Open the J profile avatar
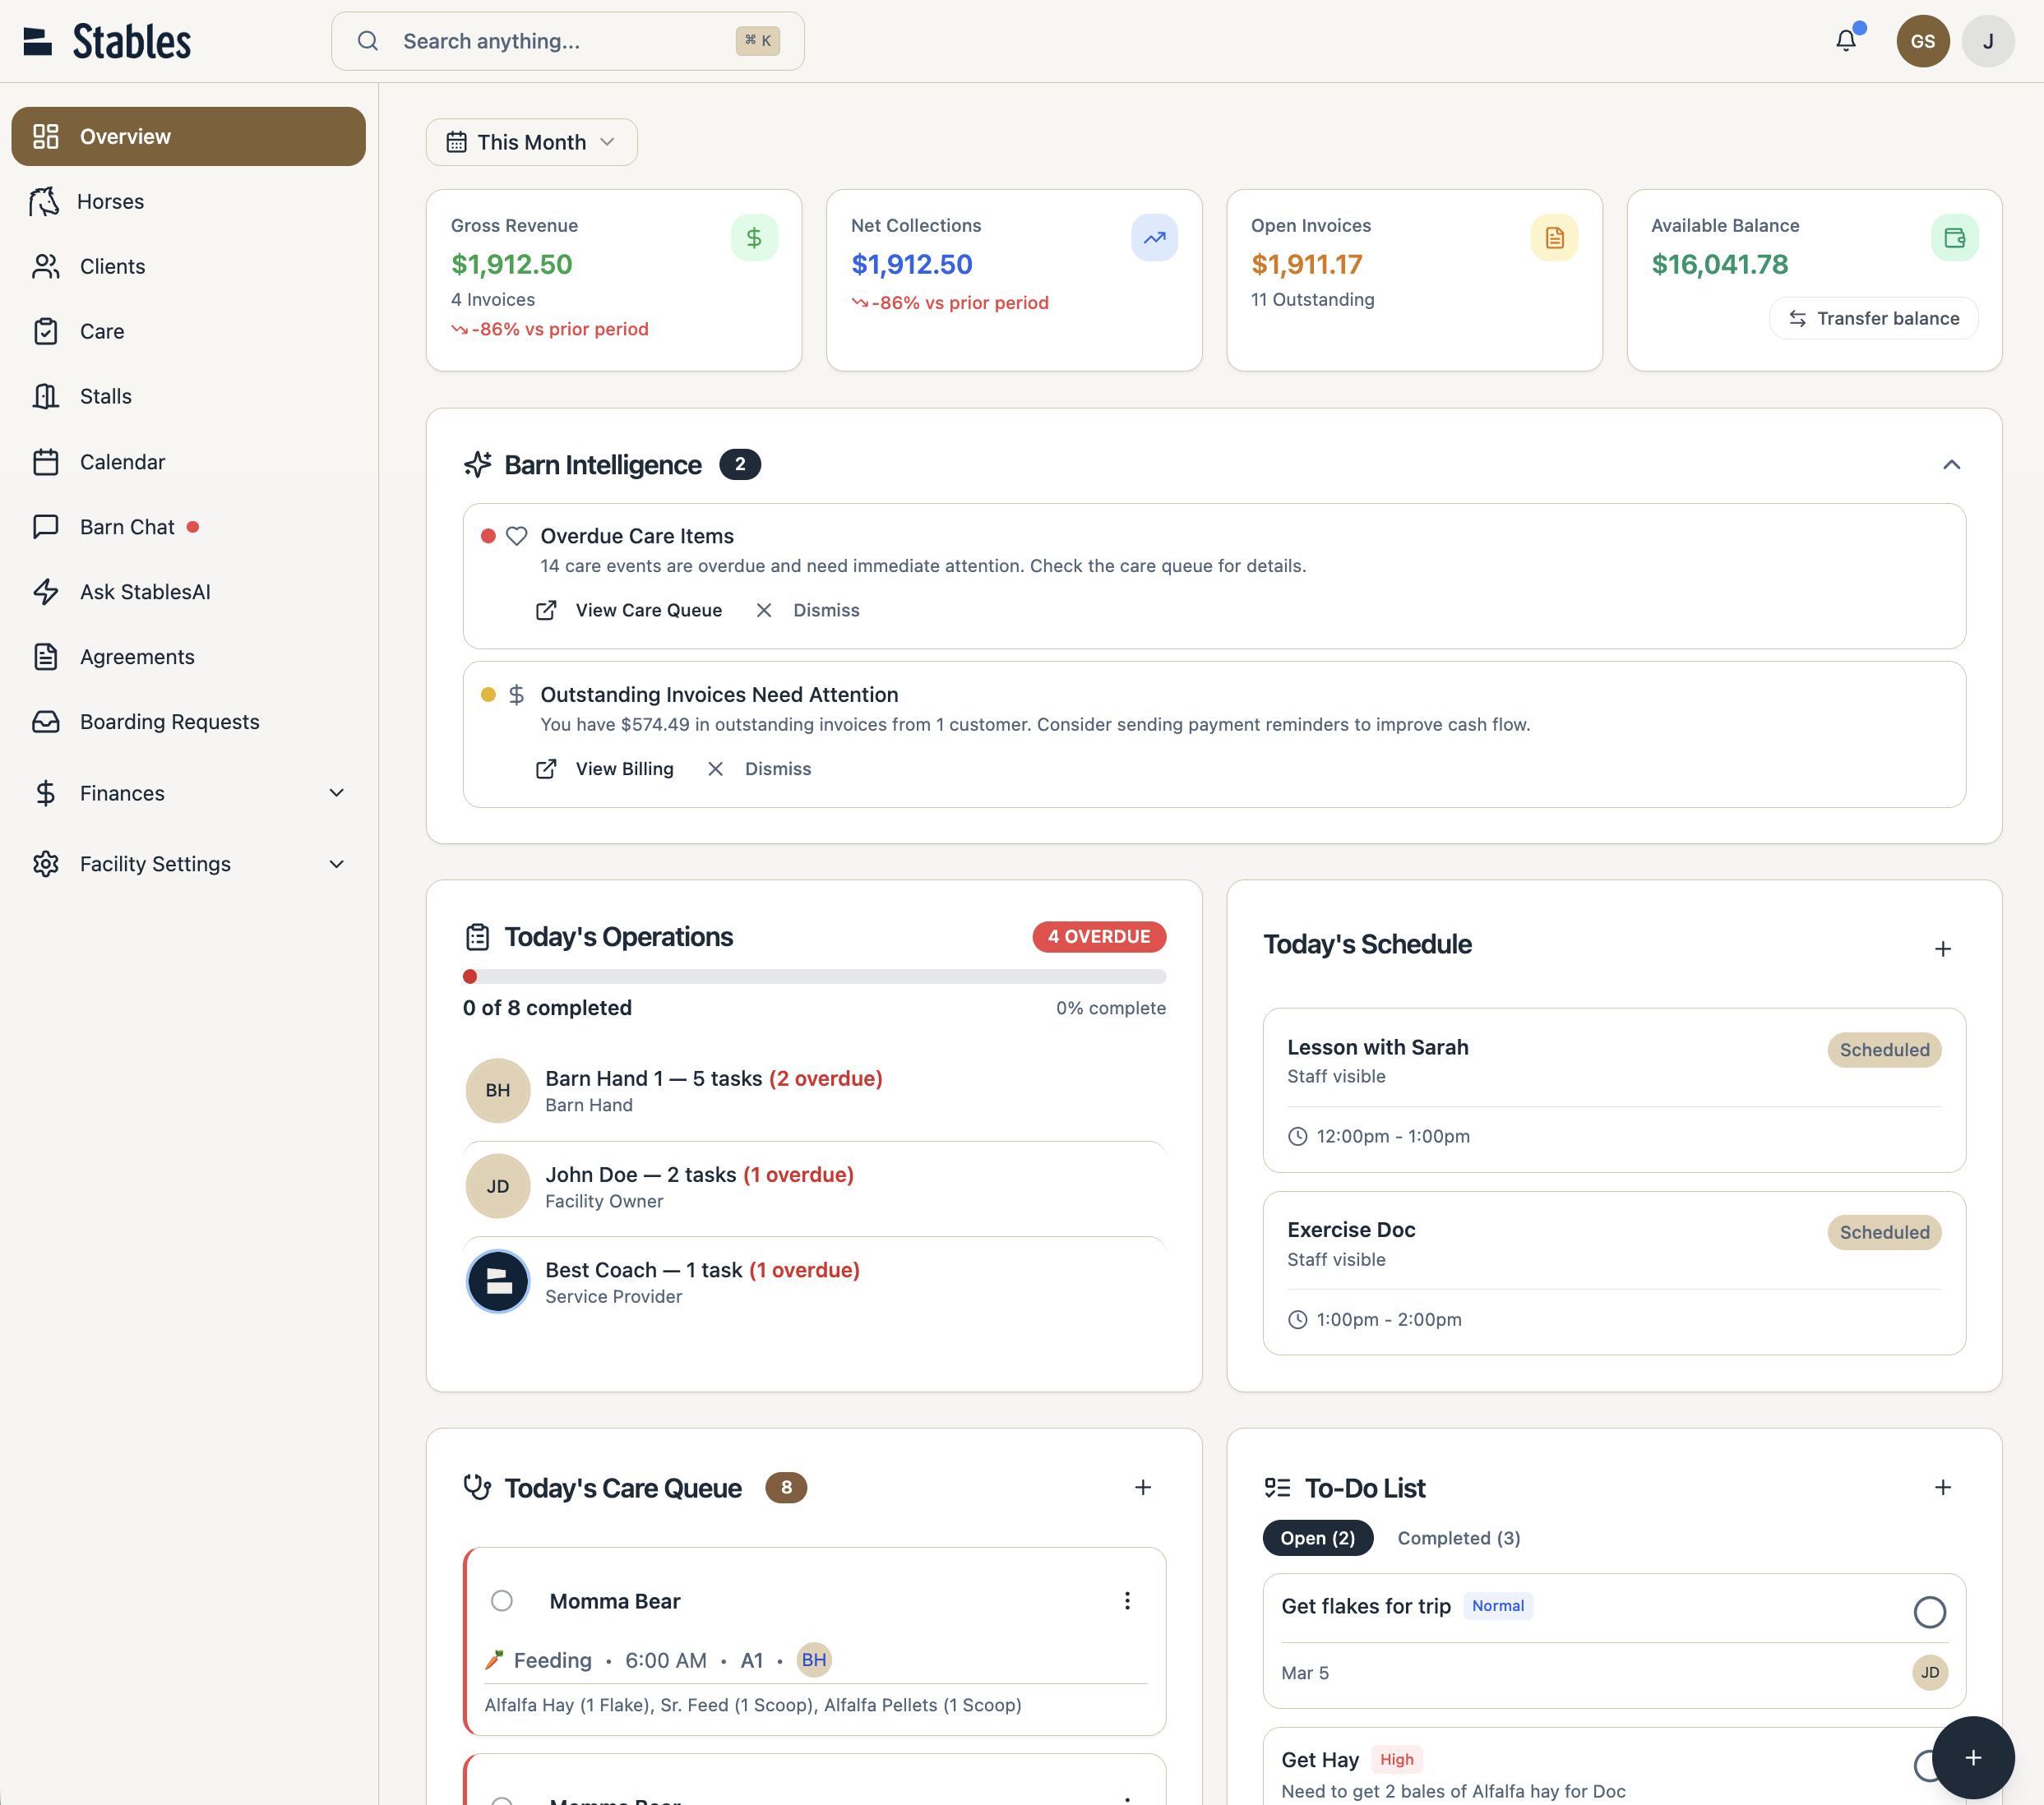The width and height of the screenshot is (2044, 1805). [1987, 41]
